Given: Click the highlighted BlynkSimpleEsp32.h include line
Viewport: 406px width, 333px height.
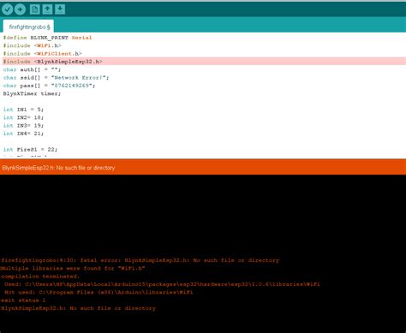Looking at the screenshot, I should 203,62.
